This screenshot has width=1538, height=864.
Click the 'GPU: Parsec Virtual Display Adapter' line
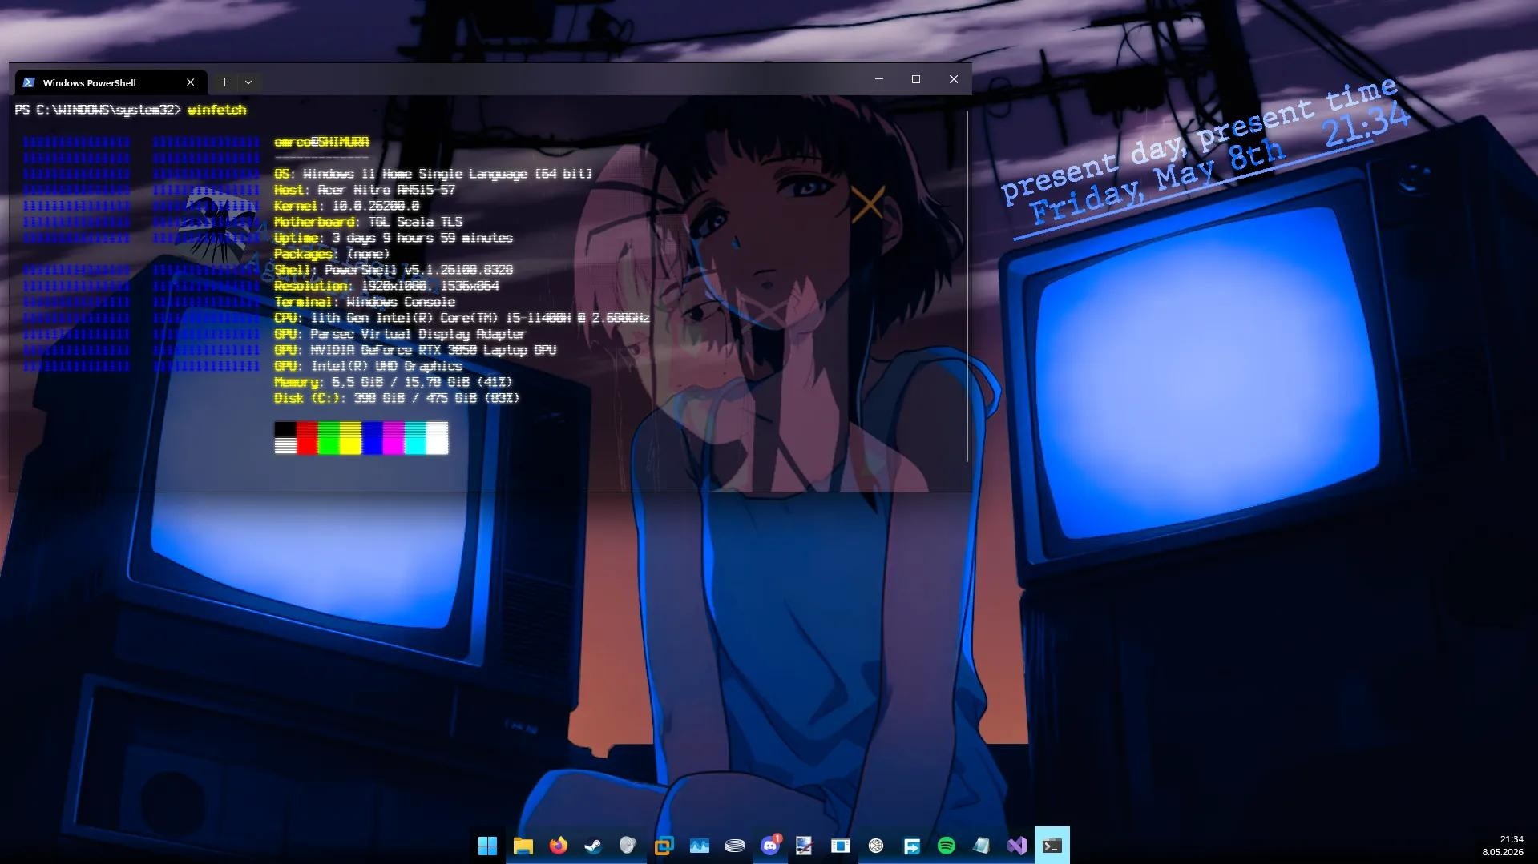[x=400, y=334]
